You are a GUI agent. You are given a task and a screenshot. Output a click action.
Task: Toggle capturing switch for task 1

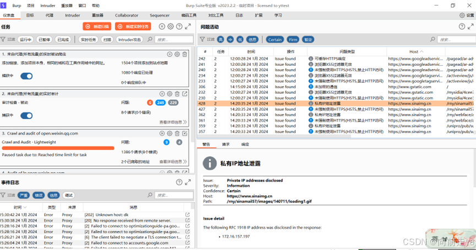(26, 76)
